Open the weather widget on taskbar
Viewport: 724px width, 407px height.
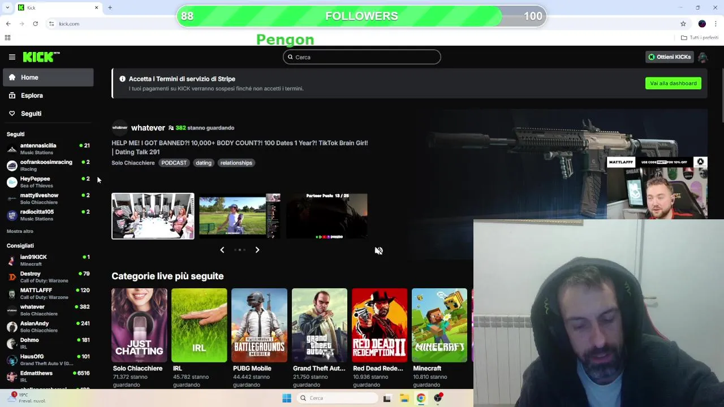(25, 398)
